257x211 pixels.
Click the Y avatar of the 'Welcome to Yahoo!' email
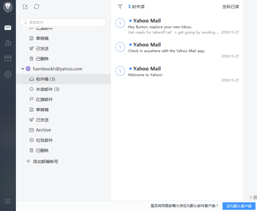point(120,71)
